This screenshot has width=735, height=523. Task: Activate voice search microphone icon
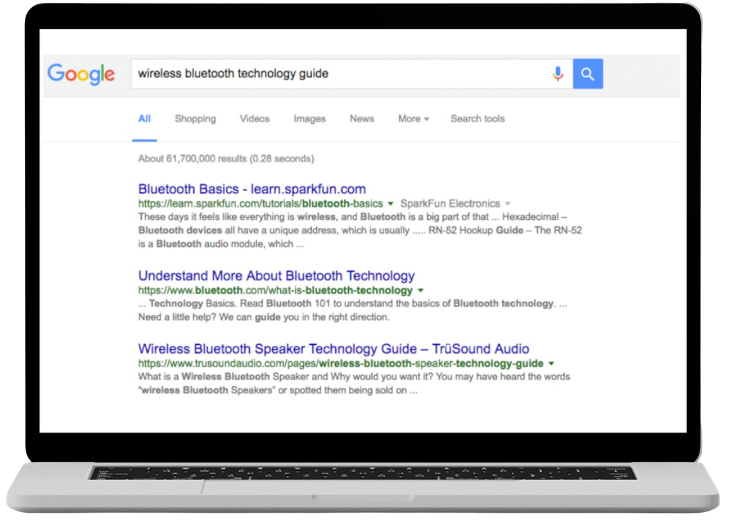click(558, 74)
